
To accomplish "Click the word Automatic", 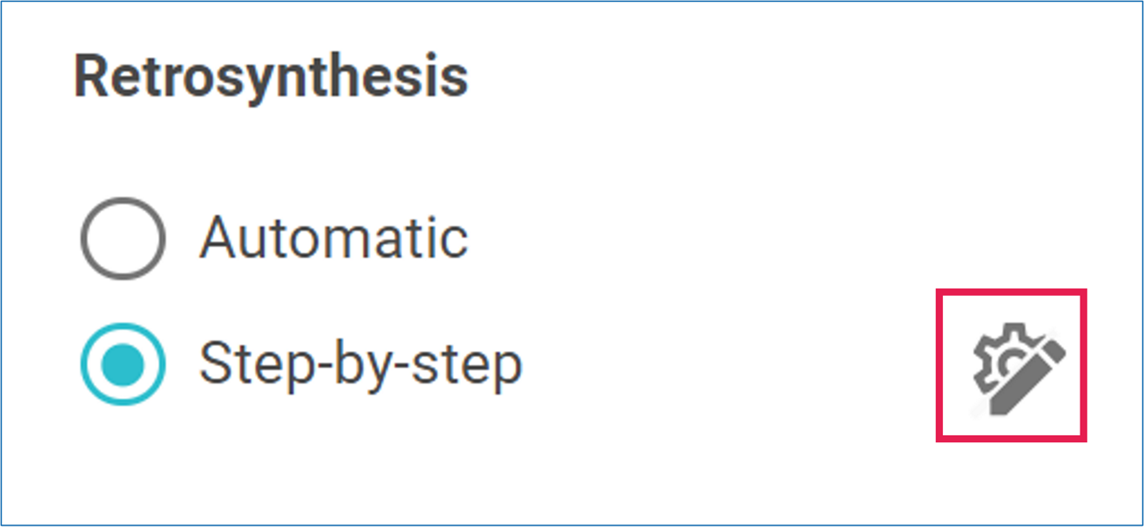I will [x=333, y=238].
